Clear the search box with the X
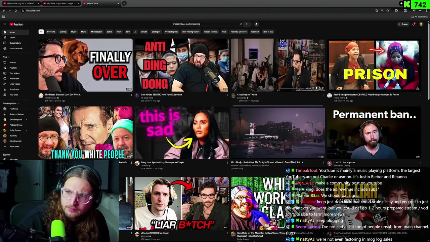The height and width of the screenshot is (242, 430). [x=241, y=24]
